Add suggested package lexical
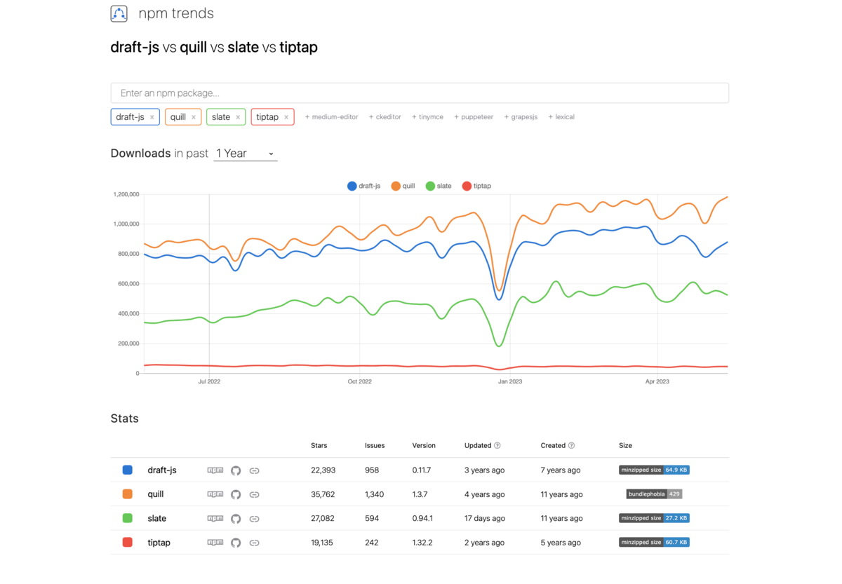Screen dimensions: 842x584 tap(561, 117)
